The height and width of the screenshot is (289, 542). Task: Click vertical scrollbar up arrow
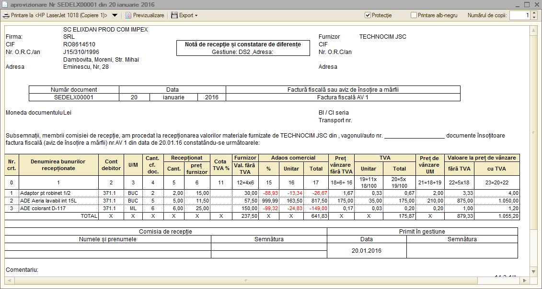[x=533, y=30]
